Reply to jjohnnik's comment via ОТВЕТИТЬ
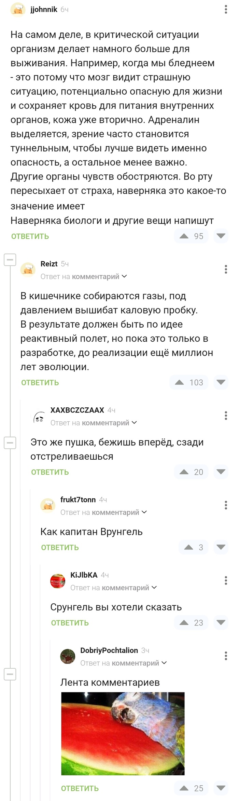This screenshot has height=801, width=239. tap(30, 236)
